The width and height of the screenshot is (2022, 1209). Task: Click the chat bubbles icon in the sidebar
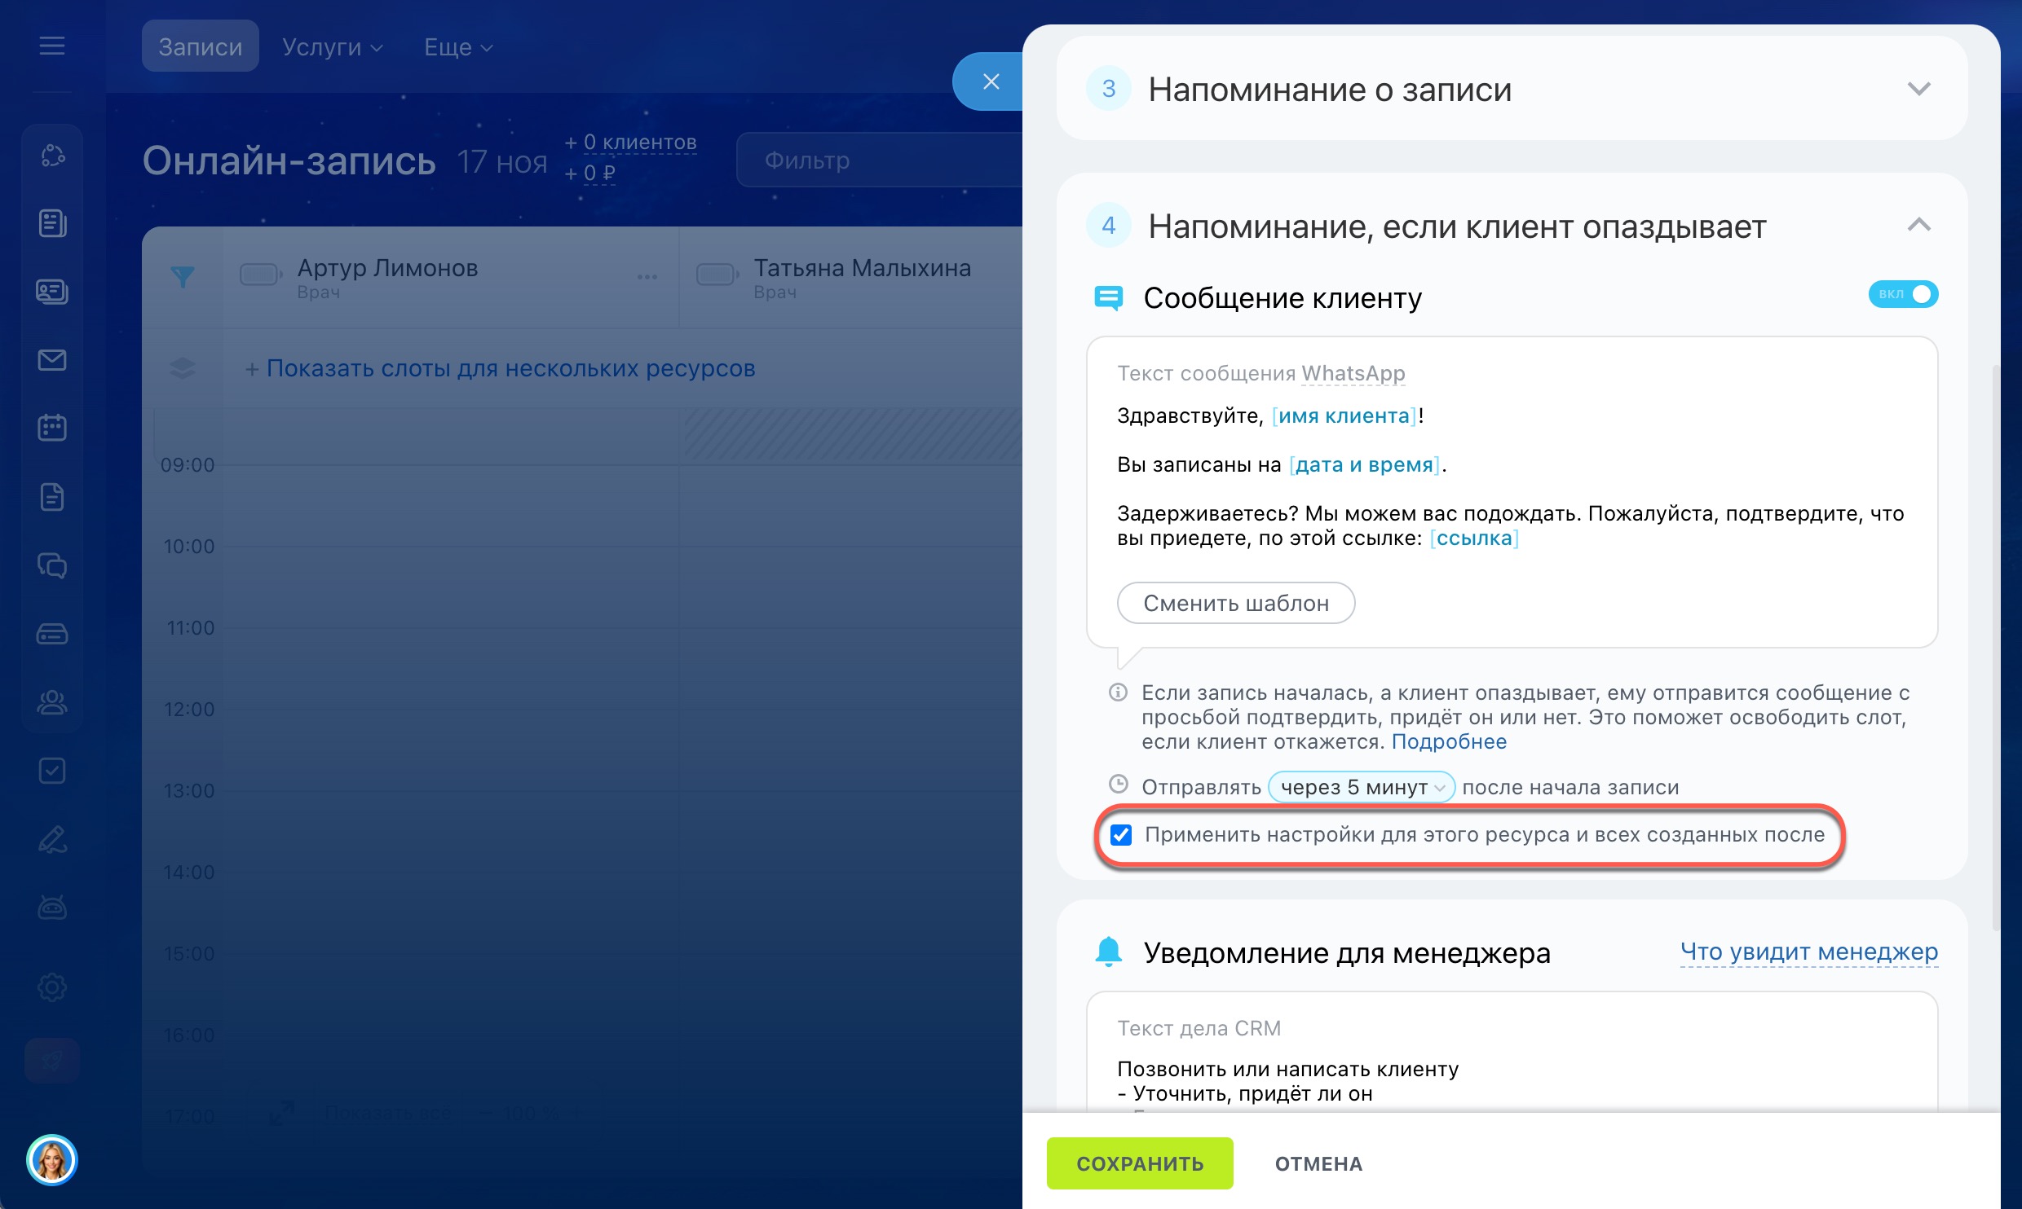(51, 565)
